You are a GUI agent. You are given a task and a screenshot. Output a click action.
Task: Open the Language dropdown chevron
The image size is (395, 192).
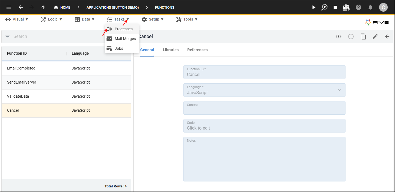pos(340,90)
